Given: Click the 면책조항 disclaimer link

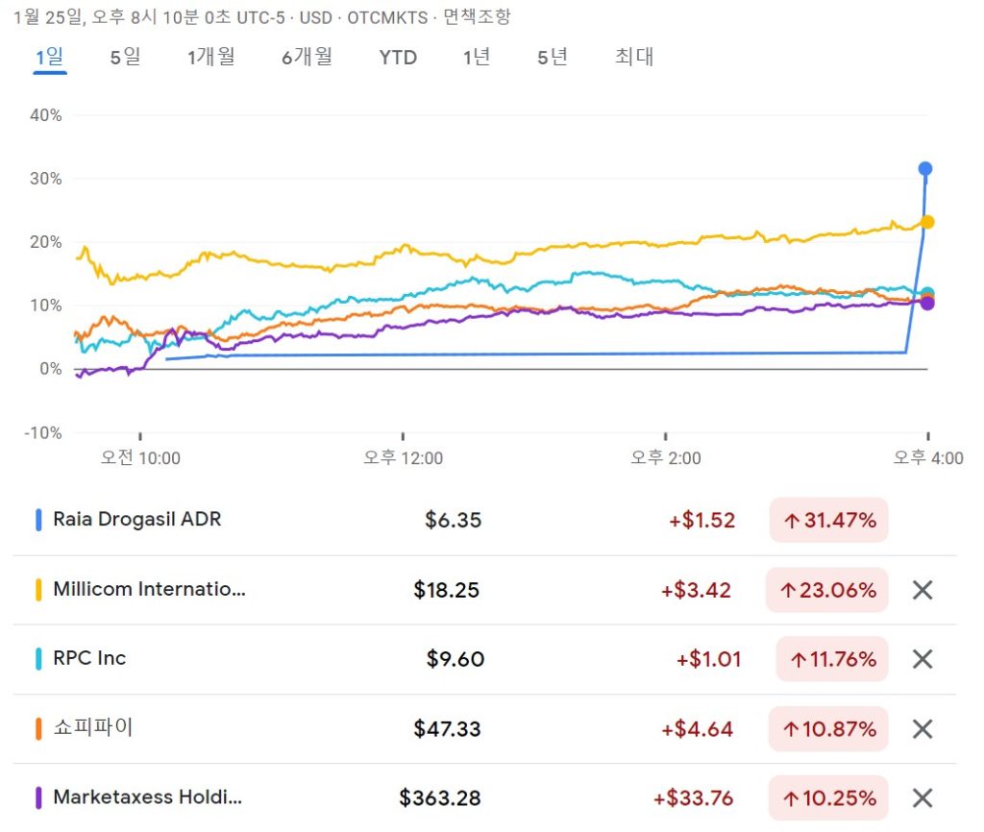Looking at the screenshot, I should pyautogui.click(x=477, y=17).
